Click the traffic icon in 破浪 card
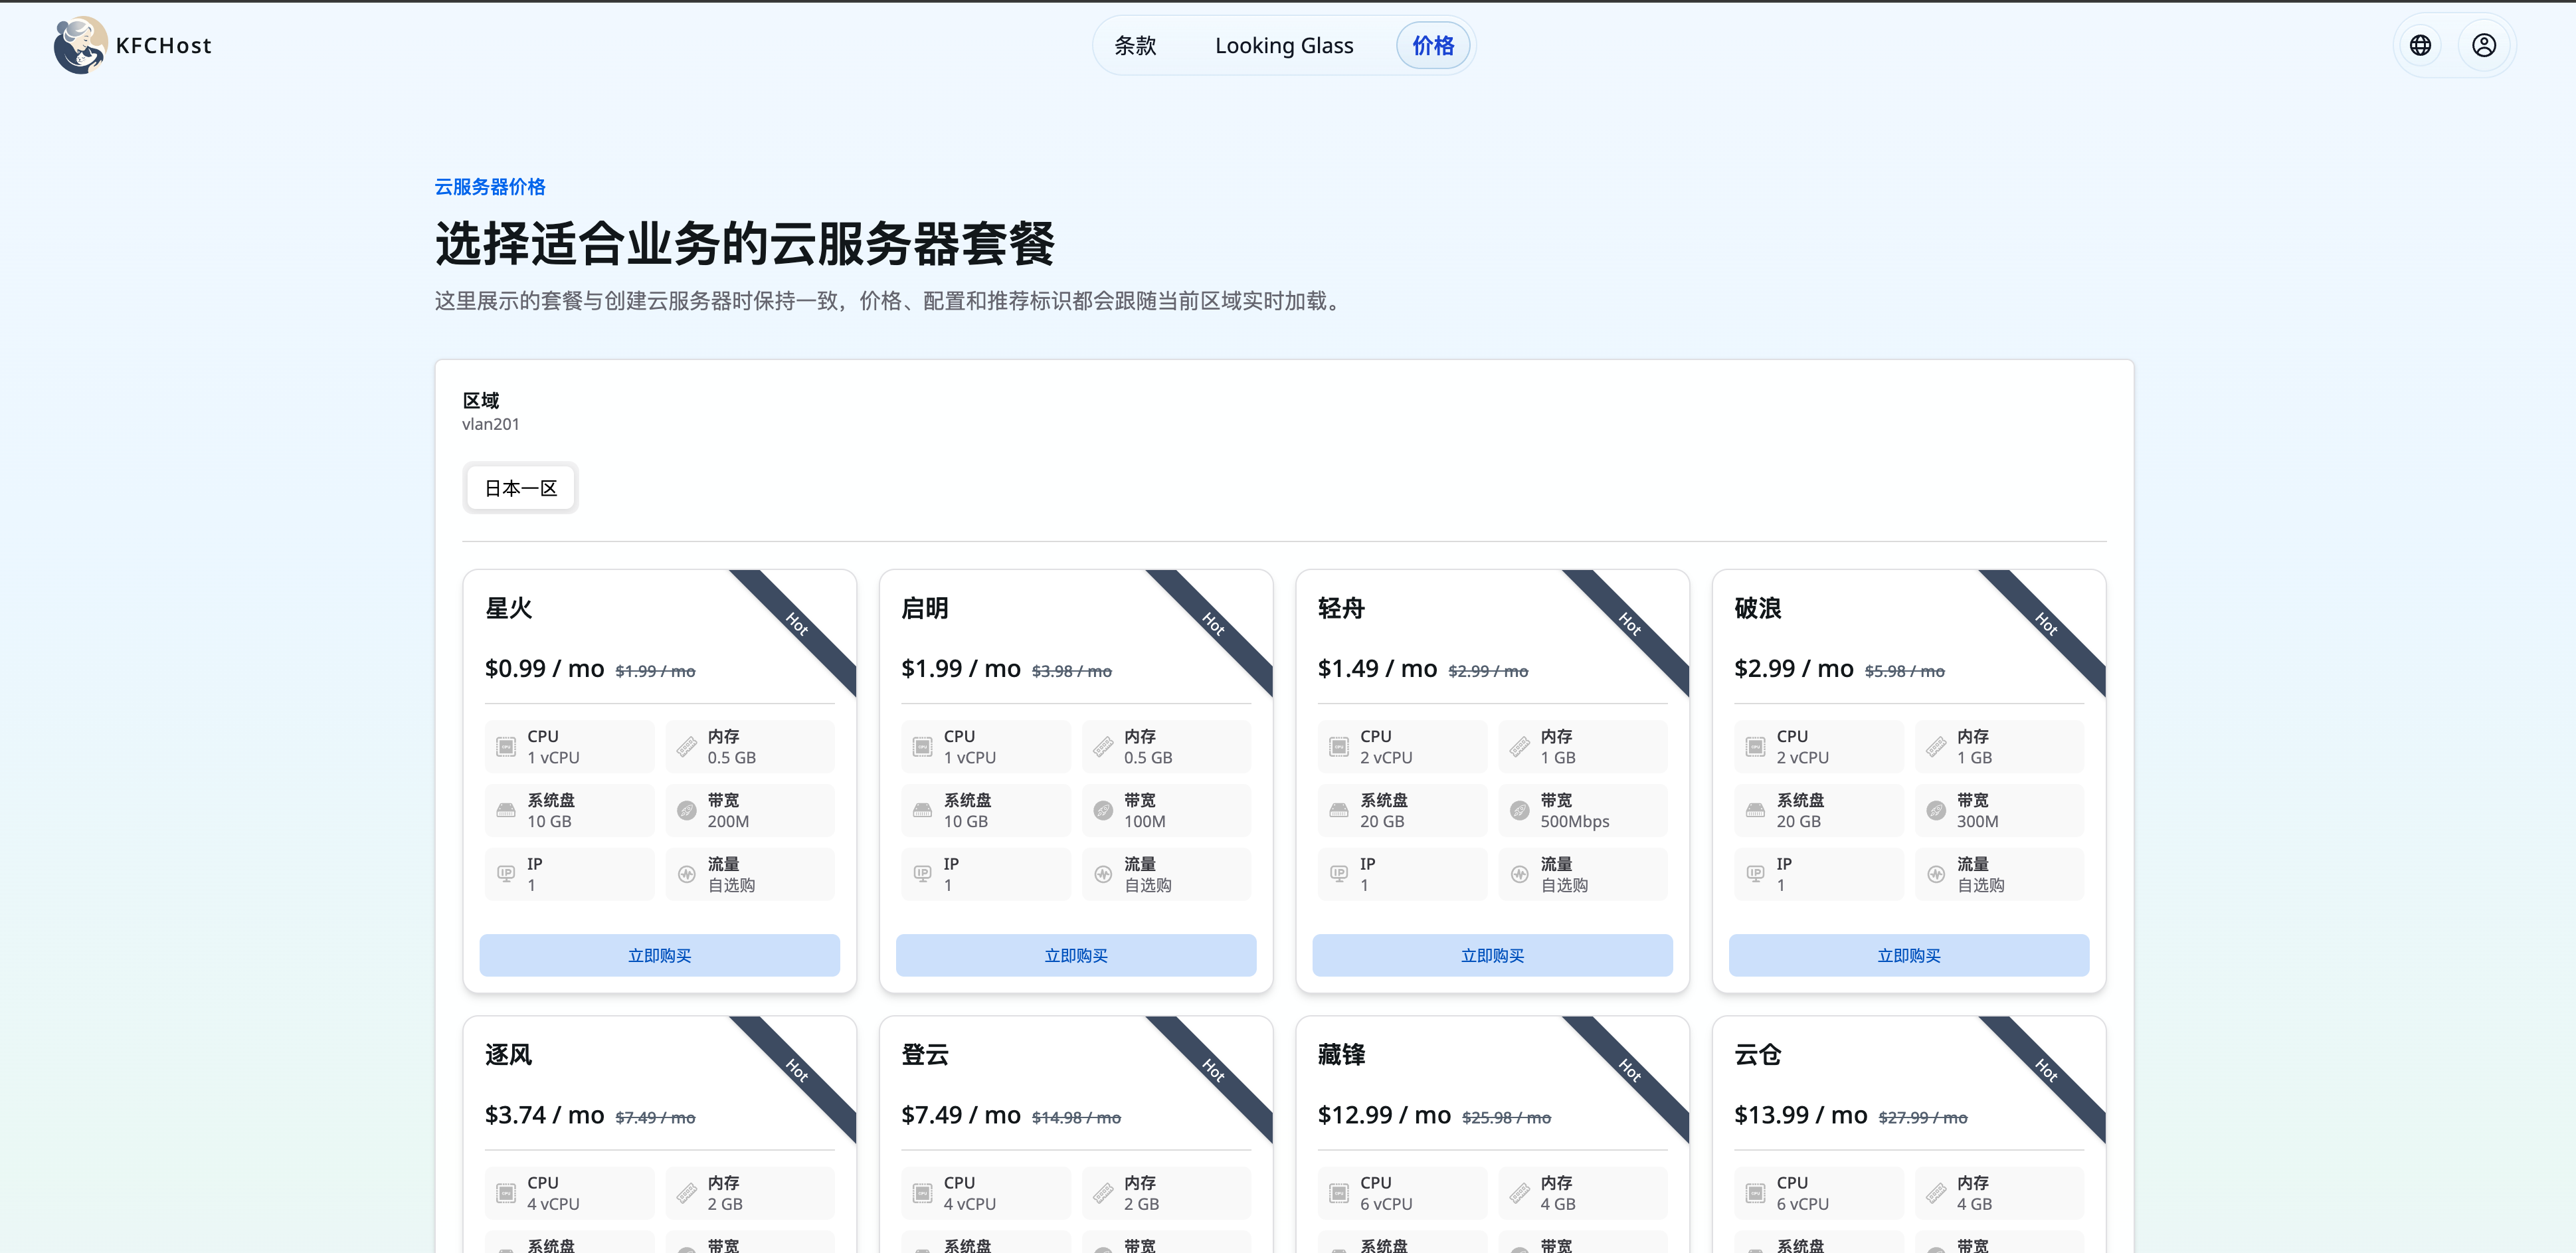This screenshot has height=1253, width=2576. tap(1935, 874)
